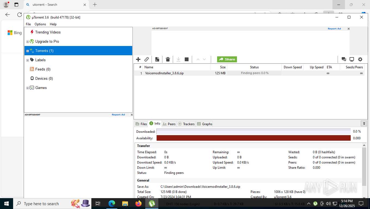The height and width of the screenshot is (209, 370).
Task: Open Preferences gear icon in toolbar
Action: (360, 59)
